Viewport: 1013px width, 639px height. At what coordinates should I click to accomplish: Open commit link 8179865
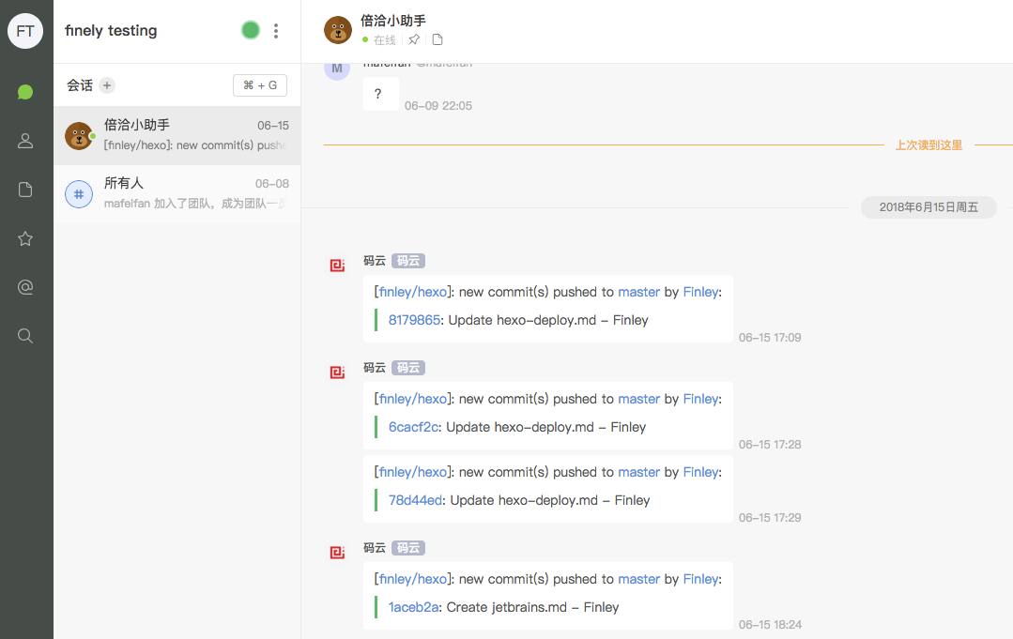[414, 320]
